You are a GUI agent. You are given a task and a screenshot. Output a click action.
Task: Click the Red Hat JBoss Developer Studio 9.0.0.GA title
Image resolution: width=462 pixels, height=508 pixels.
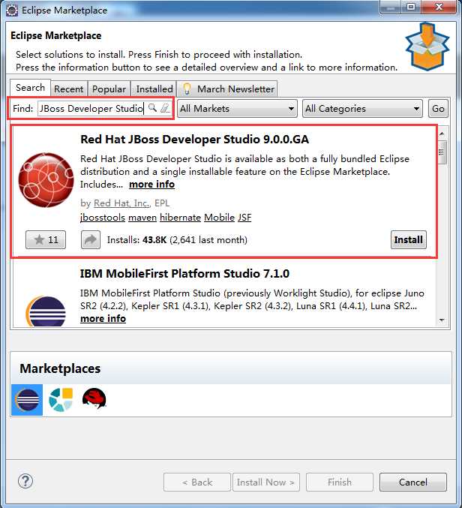(x=194, y=140)
